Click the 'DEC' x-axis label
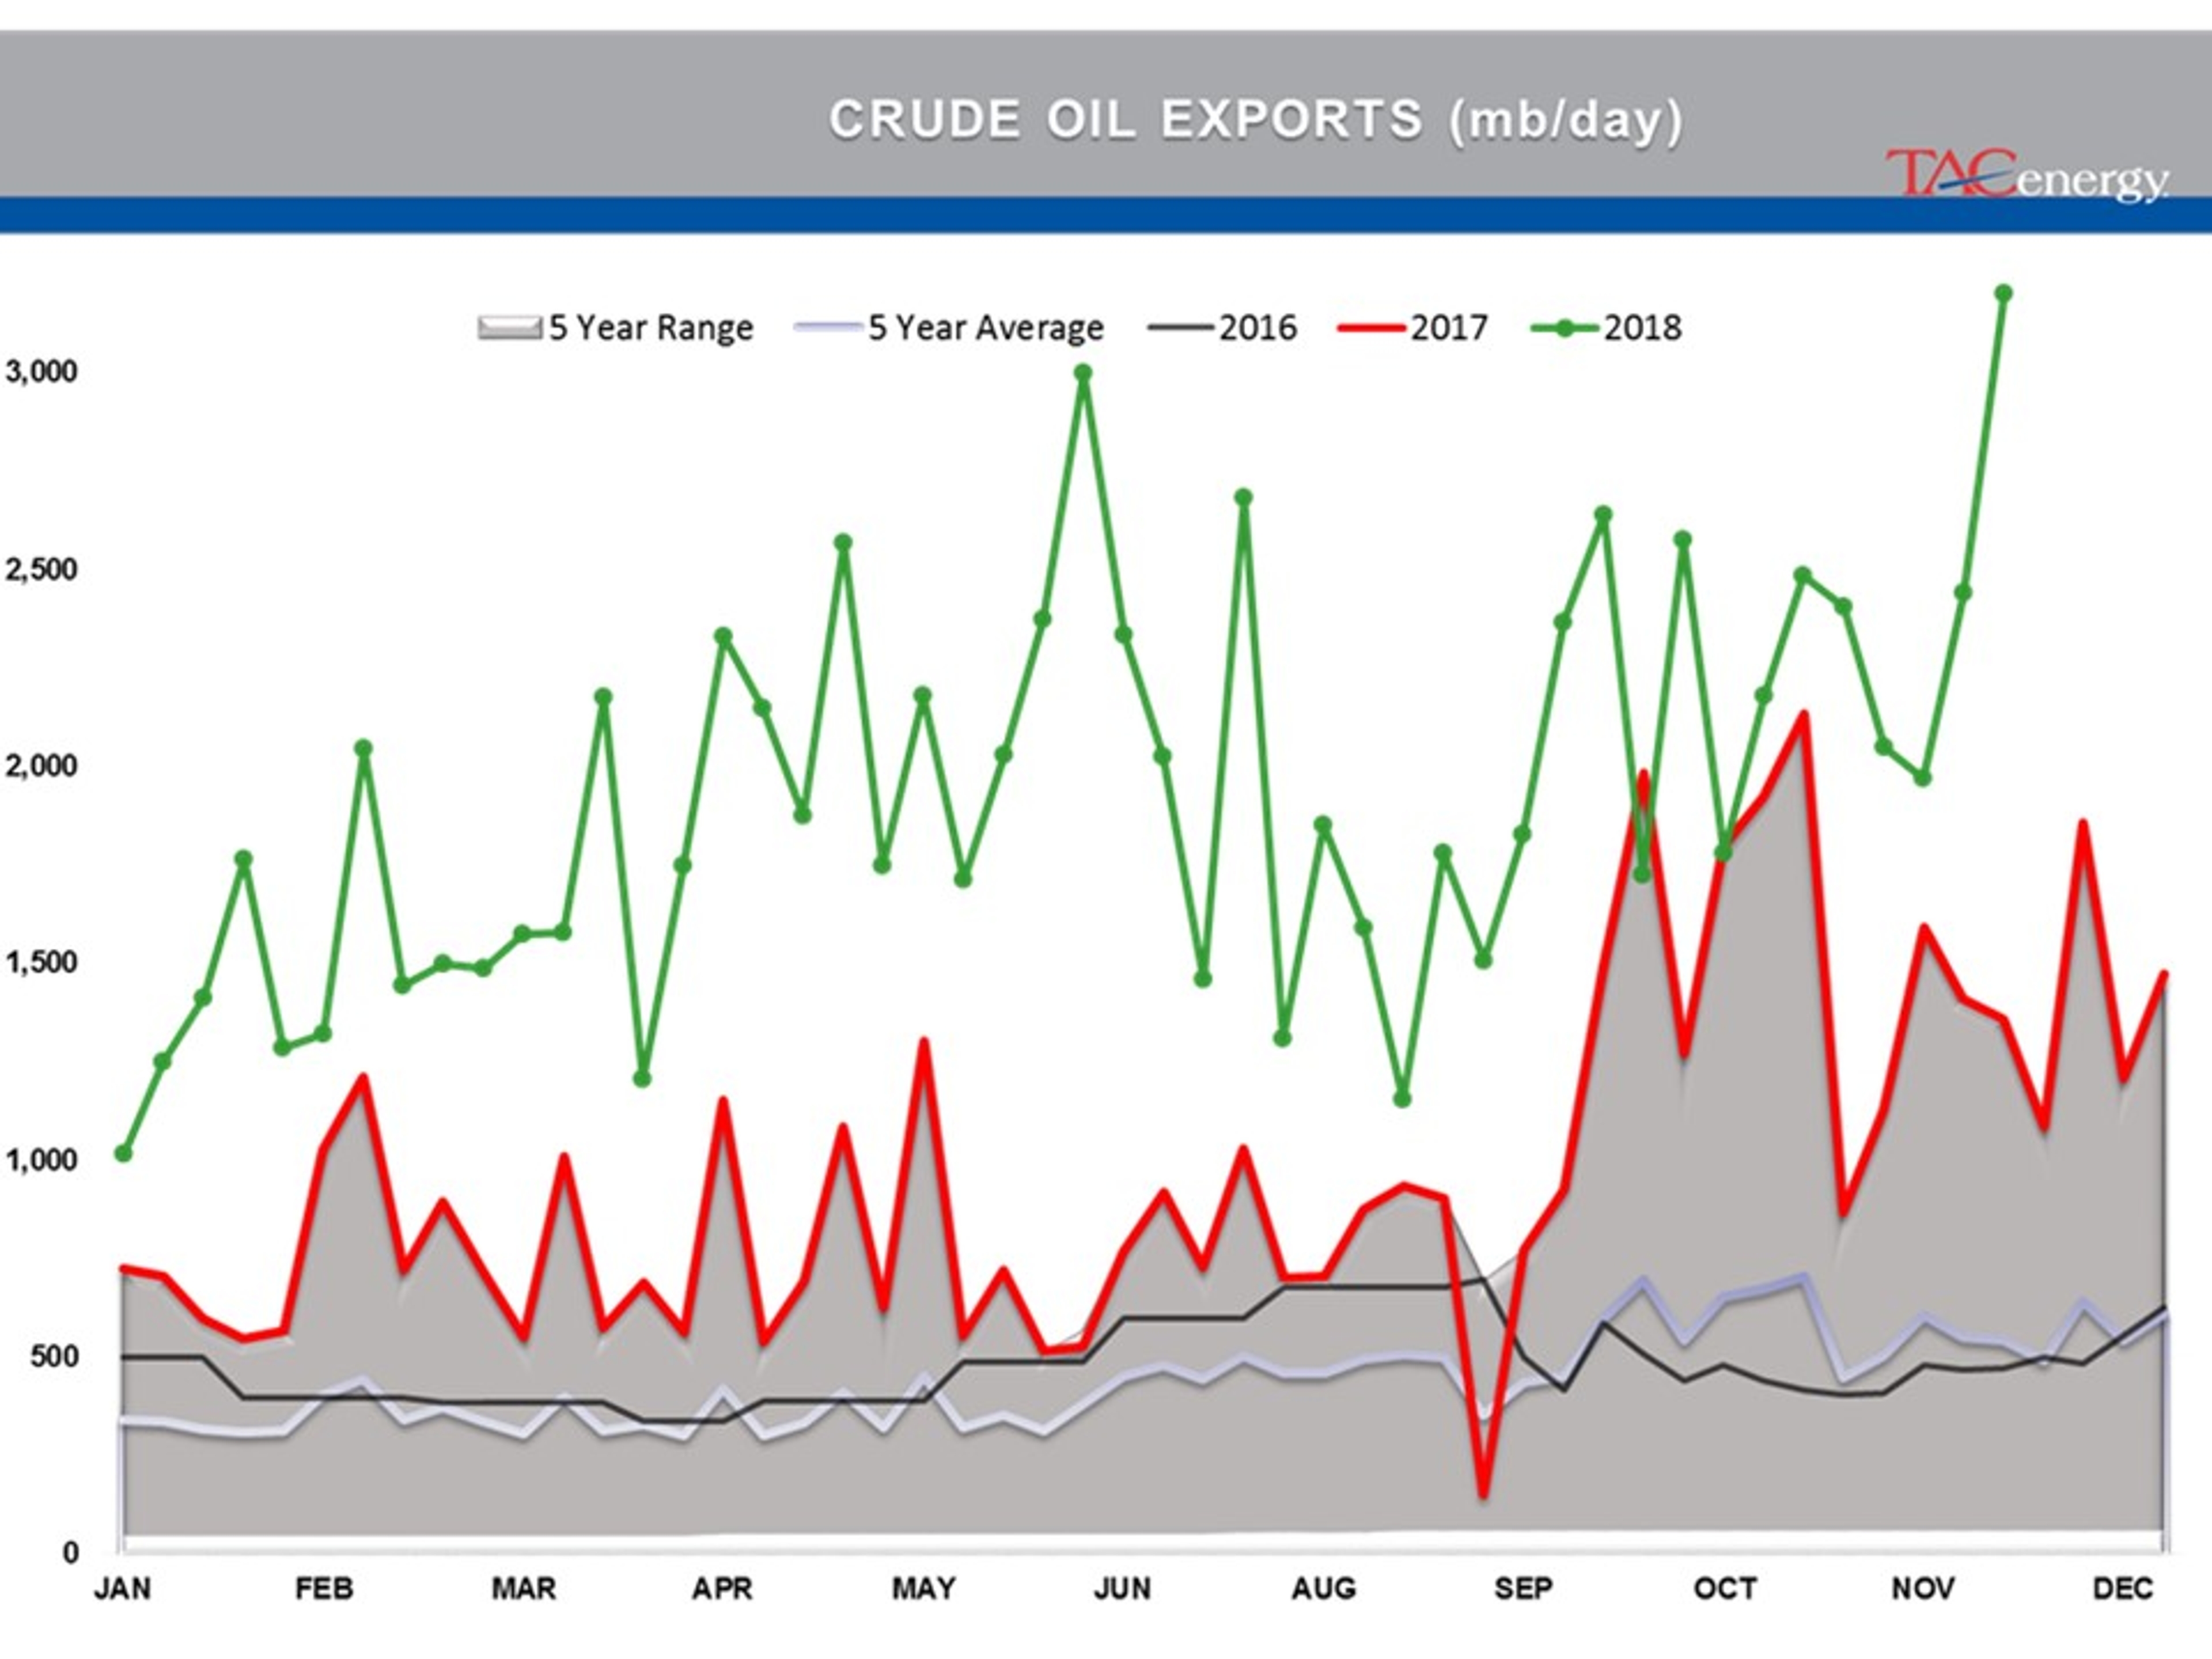 point(2122,1588)
